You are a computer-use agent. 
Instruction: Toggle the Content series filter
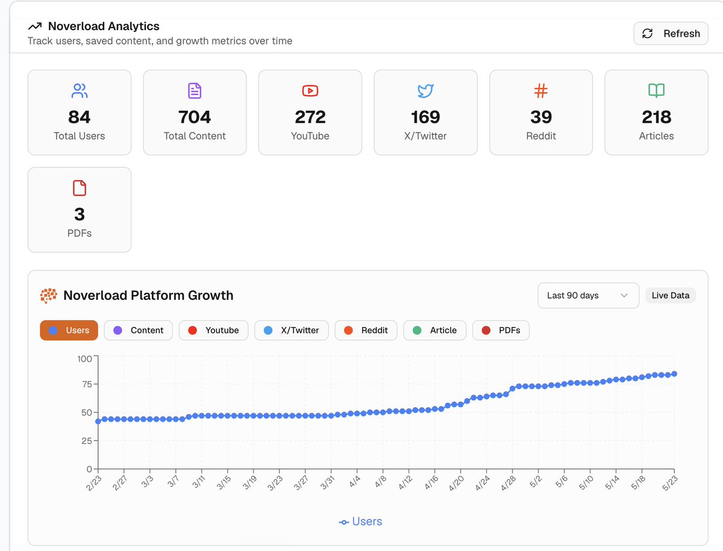(139, 330)
